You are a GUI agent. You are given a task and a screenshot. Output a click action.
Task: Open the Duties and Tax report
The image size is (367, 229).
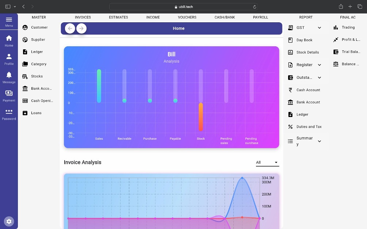click(x=309, y=127)
